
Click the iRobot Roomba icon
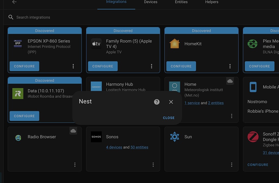18,93
